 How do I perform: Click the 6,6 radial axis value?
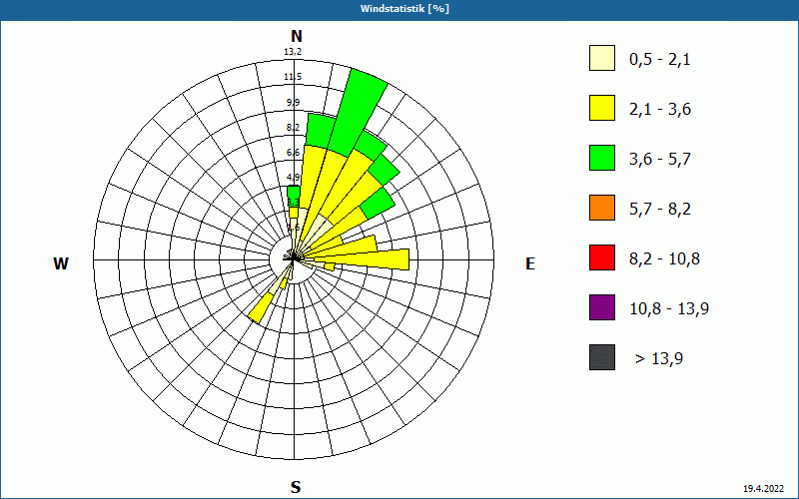(293, 153)
